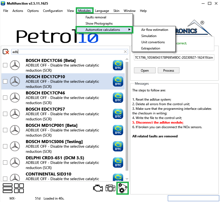Tick the checkbox for BOSCH EDC17CP10
220x202 pixels.
tap(5, 81)
